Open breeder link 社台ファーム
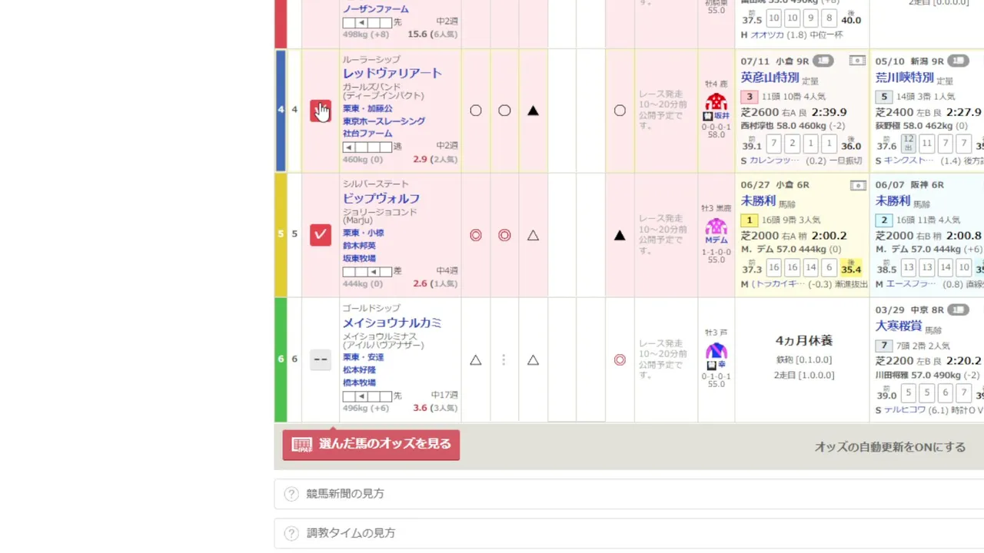The width and height of the screenshot is (984, 553). 367,134
